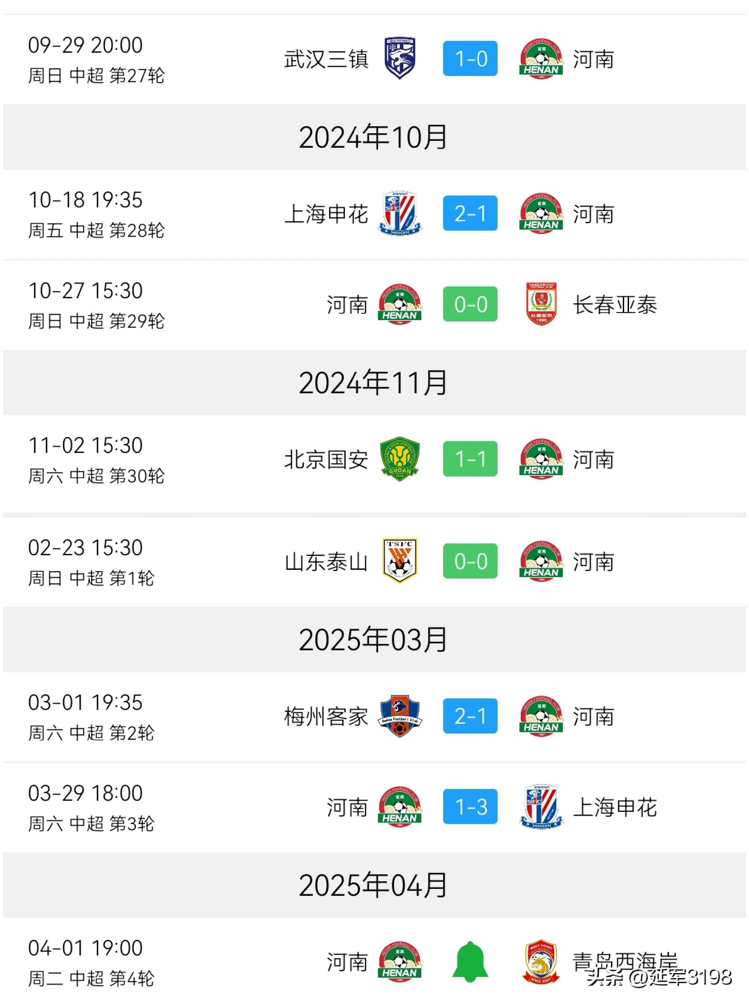Click the Qingdao West Coast crest
This screenshot has height=1004, width=749.
pyautogui.click(x=541, y=961)
